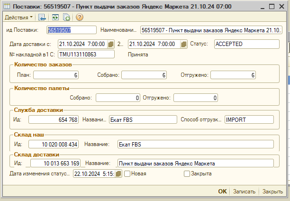The width and height of the screenshot is (290, 201).
Task: Toggle the Новая checkbox
Action: point(127,174)
